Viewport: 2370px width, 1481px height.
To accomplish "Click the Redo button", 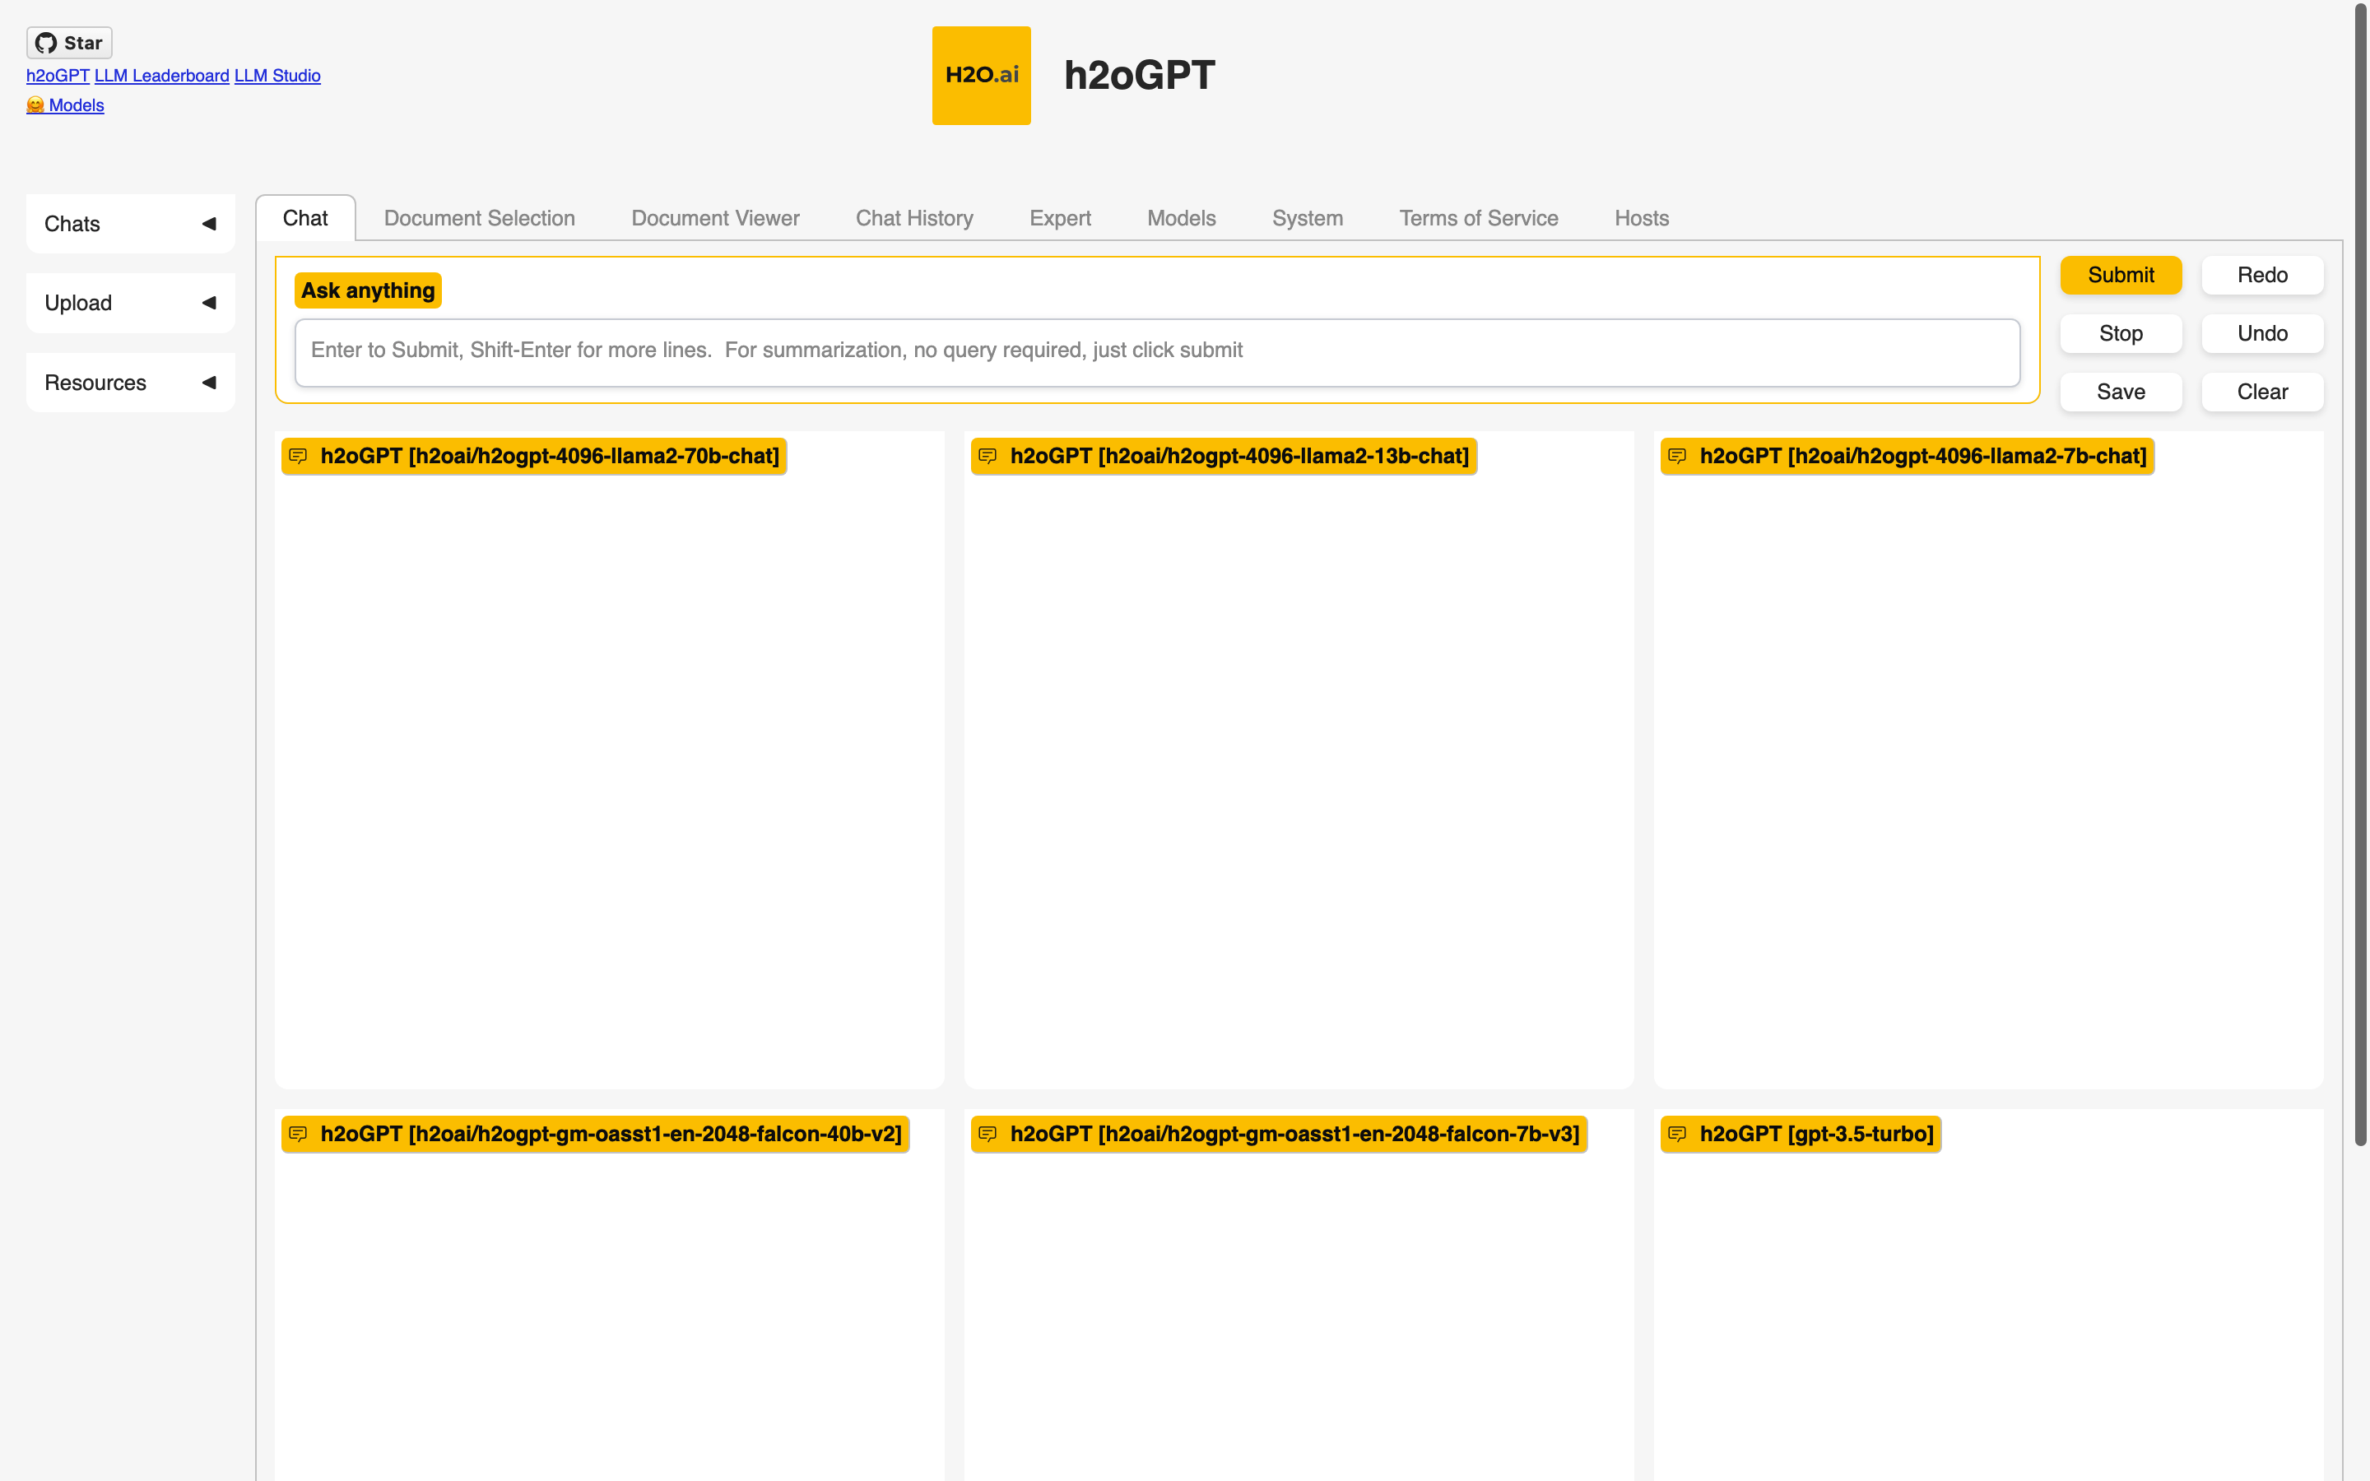I will [x=2262, y=276].
